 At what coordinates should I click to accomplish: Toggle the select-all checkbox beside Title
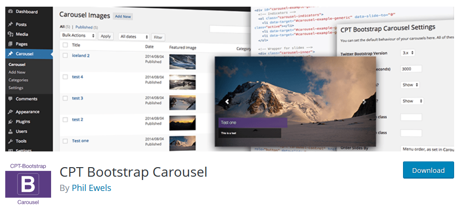pyautogui.click(x=65, y=45)
